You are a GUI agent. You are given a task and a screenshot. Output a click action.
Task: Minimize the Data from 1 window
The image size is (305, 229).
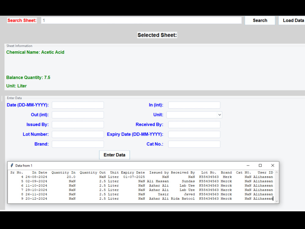[x=248, y=165]
